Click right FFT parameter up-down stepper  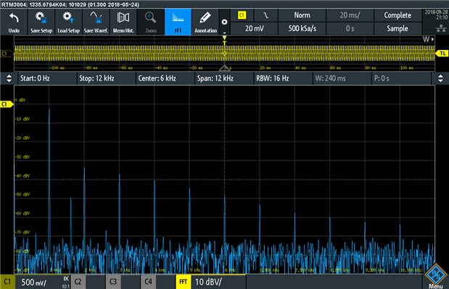point(440,78)
